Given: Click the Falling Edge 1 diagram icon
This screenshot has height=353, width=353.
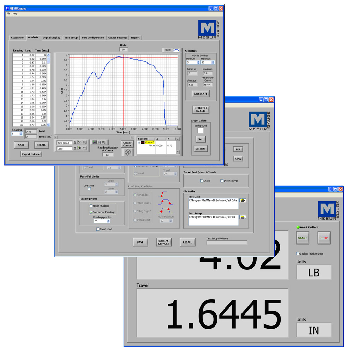Looking at the screenshot, I should (166, 202).
